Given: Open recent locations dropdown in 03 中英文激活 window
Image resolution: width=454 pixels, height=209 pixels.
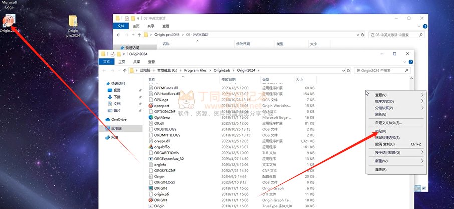Looking at the screenshot, I should coord(133,35).
